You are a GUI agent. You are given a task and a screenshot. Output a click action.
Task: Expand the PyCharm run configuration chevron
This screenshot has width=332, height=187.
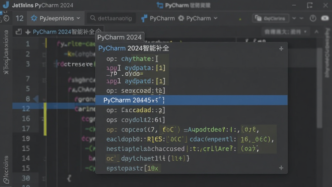216,18
